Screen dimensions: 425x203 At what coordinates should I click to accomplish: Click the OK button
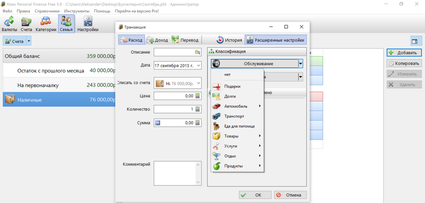[x=255, y=195]
